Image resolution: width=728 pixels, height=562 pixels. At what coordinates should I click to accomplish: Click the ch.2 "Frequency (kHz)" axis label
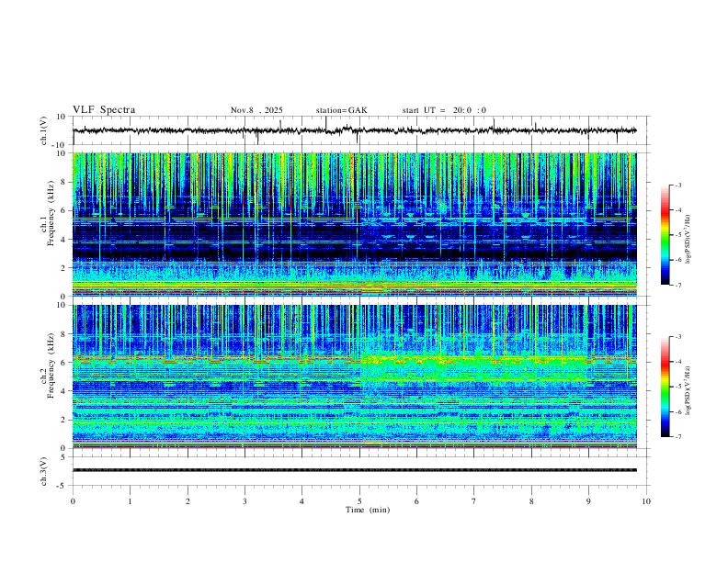[51, 365]
